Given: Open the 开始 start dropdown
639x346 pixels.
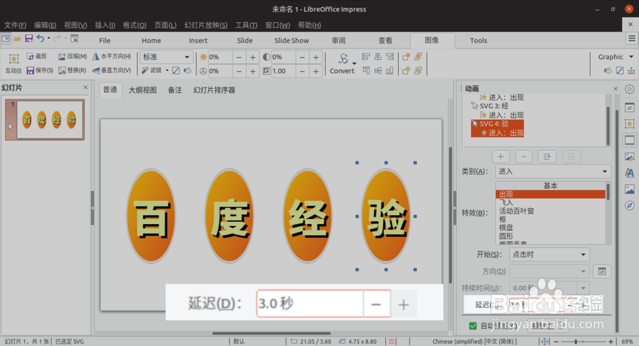Looking at the screenshot, I should (x=550, y=255).
